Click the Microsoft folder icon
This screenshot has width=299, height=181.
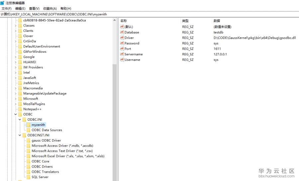20,98
